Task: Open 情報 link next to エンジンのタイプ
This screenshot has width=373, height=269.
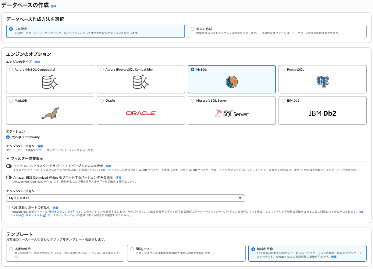Action: click(x=37, y=62)
